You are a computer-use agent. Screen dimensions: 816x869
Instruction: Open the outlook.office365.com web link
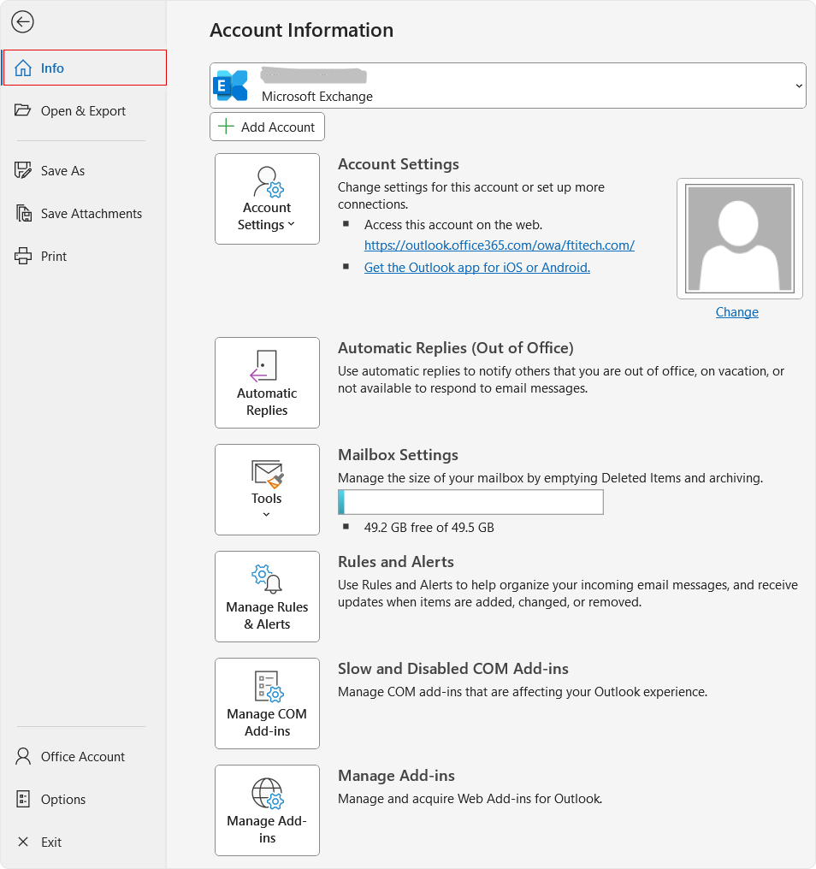[x=499, y=245]
